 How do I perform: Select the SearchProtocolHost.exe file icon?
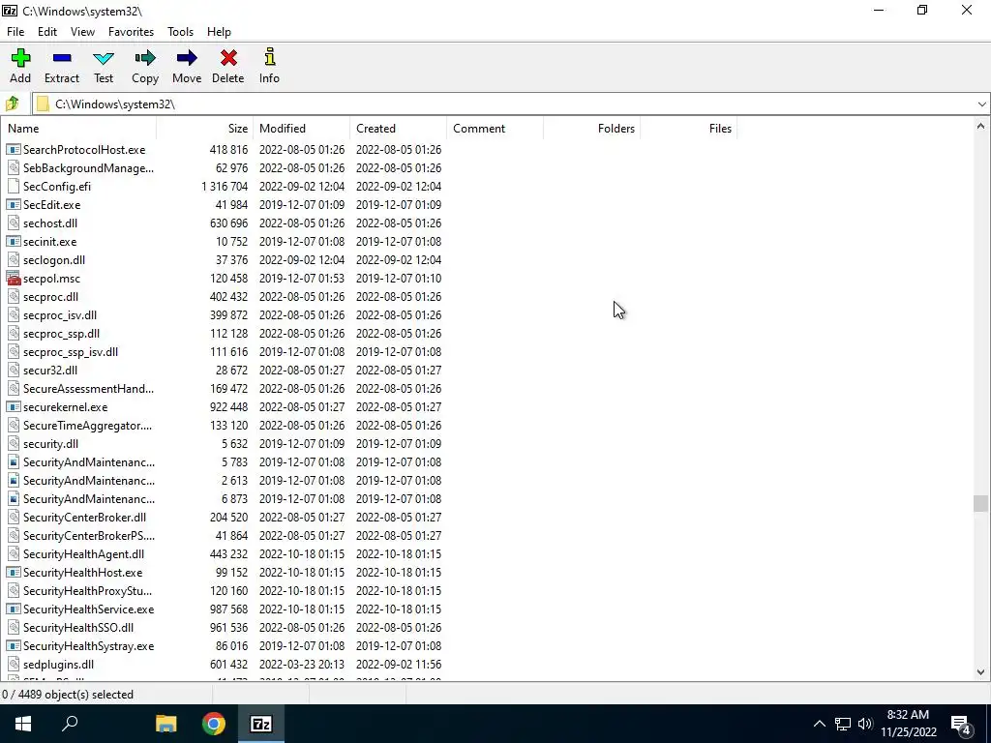[14, 150]
